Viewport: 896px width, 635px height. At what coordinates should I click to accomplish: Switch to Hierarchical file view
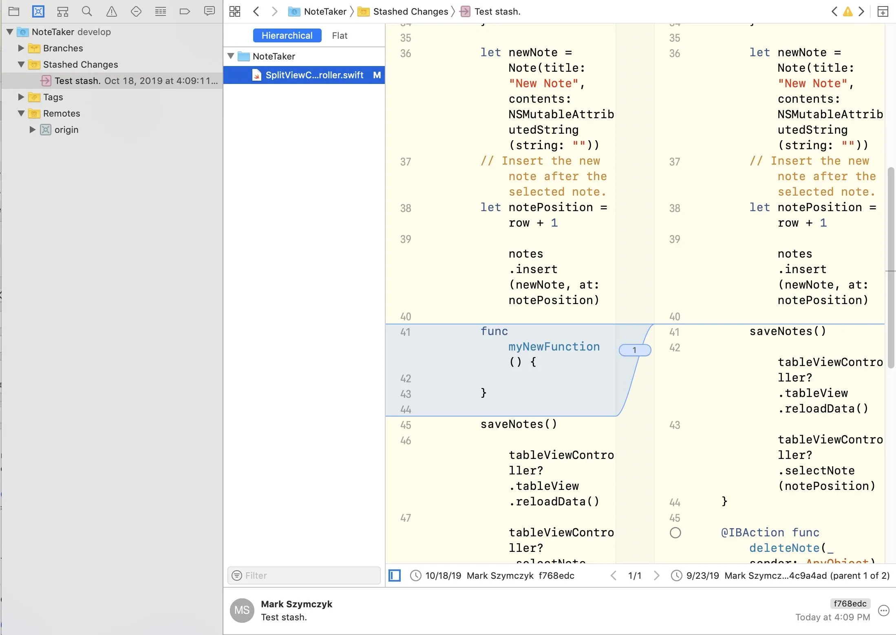point(287,35)
